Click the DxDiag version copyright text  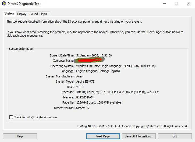(132, 126)
